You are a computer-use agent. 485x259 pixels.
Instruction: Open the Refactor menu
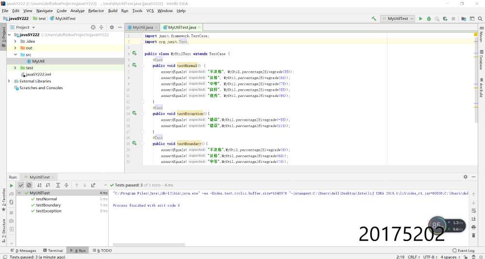click(96, 11)
